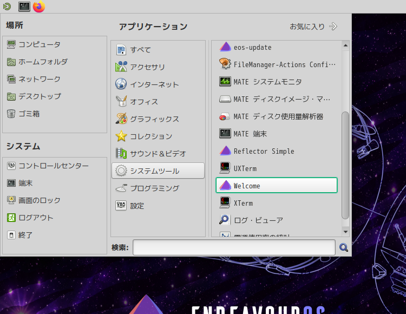This screenshot has width=406, height=314.
Task: Select the コレクション category
Action: [158, 136]
